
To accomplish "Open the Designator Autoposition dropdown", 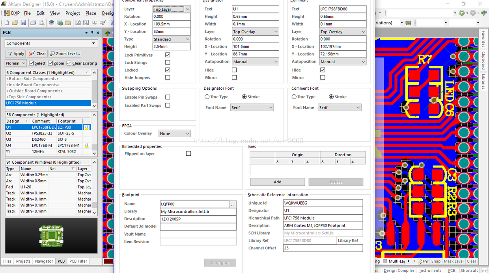I will click(x=256, y=62).
